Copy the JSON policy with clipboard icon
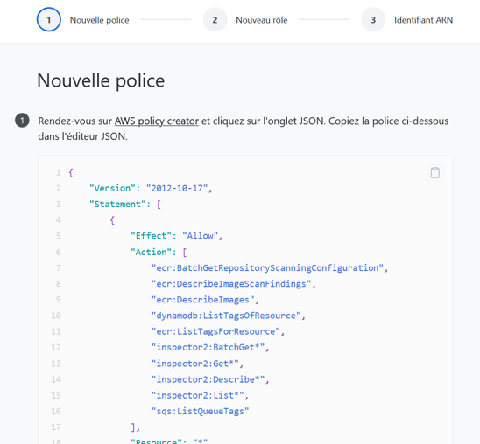 pyautogui.click(x=435, y=173)
